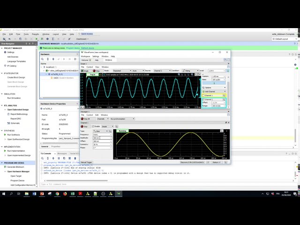This screenshot has height=225, width=300.
Task: Click the search icon in Tcl Console toolbar
Action: point(43,158)
